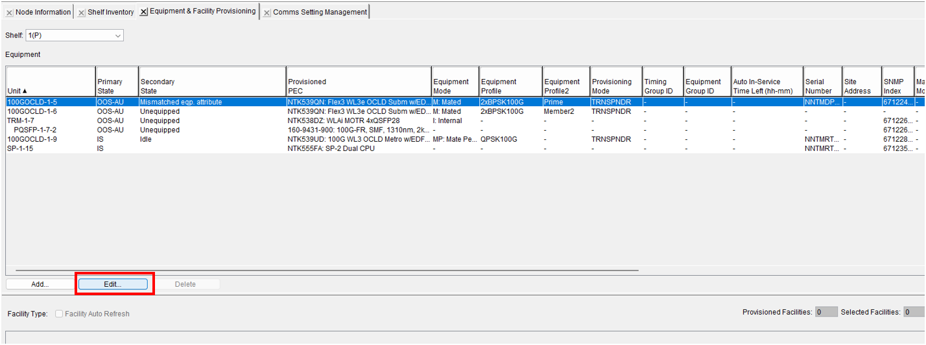Viewport: 926px width, 345px height.
Task: Click the QPSK100G equipment profile cell
Action: [x=510, y=139]
